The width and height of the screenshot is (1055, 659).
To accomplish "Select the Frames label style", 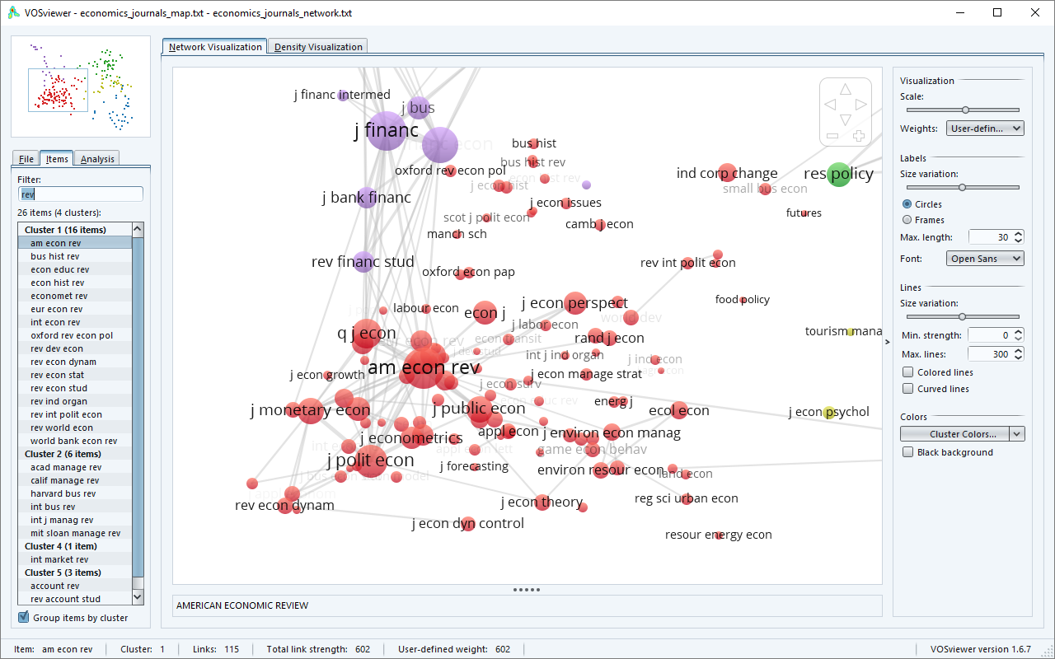I will point(907,220).
